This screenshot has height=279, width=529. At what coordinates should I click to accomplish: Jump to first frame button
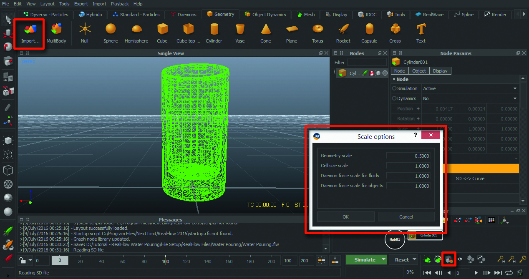click(x=427, y=273)
